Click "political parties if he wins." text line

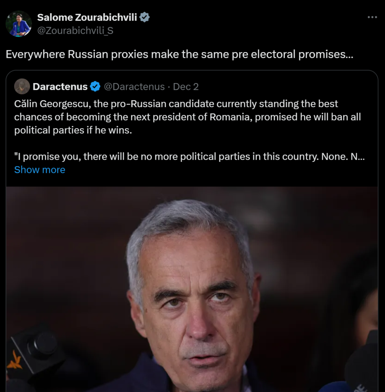click(73, 130)
